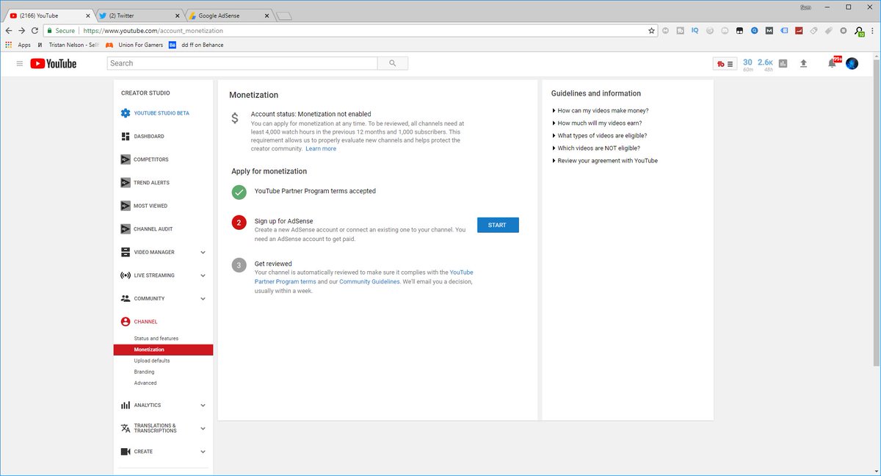
Task: Click the browser reload button
Action: (x=35, y=31)
